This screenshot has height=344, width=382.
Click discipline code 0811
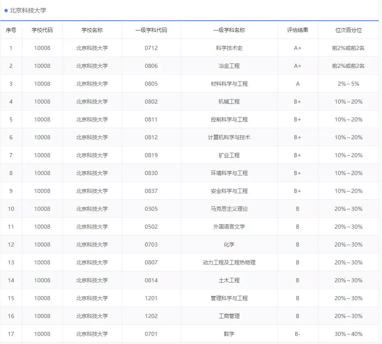coord(151,119)
